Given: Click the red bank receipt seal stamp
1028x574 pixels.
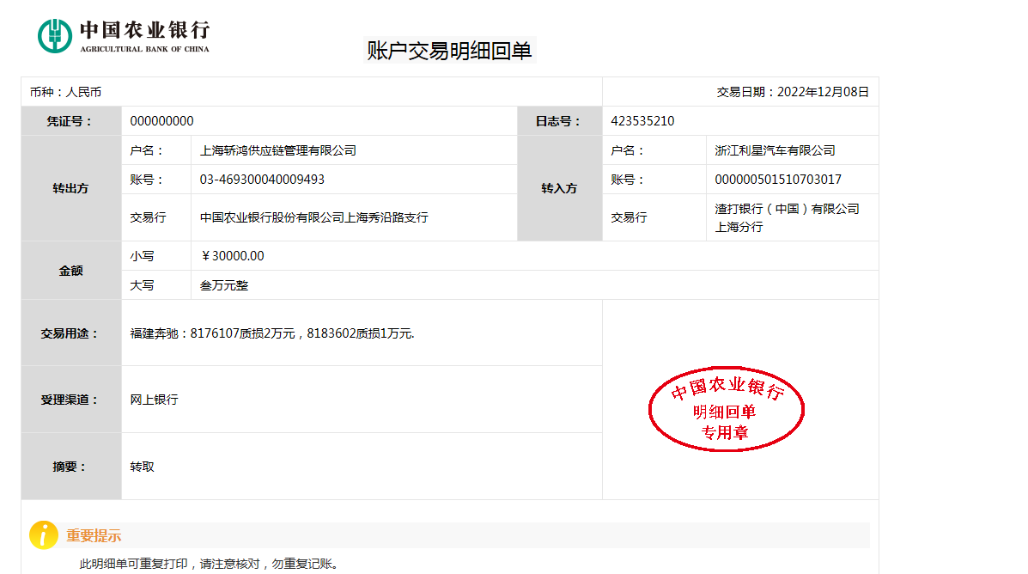Looking at the screenshot, I should pos(726,412).
